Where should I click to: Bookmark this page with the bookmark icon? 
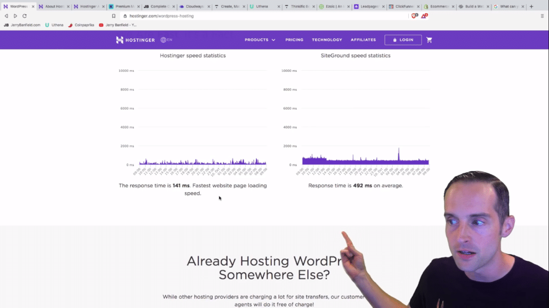pos(114,16)
